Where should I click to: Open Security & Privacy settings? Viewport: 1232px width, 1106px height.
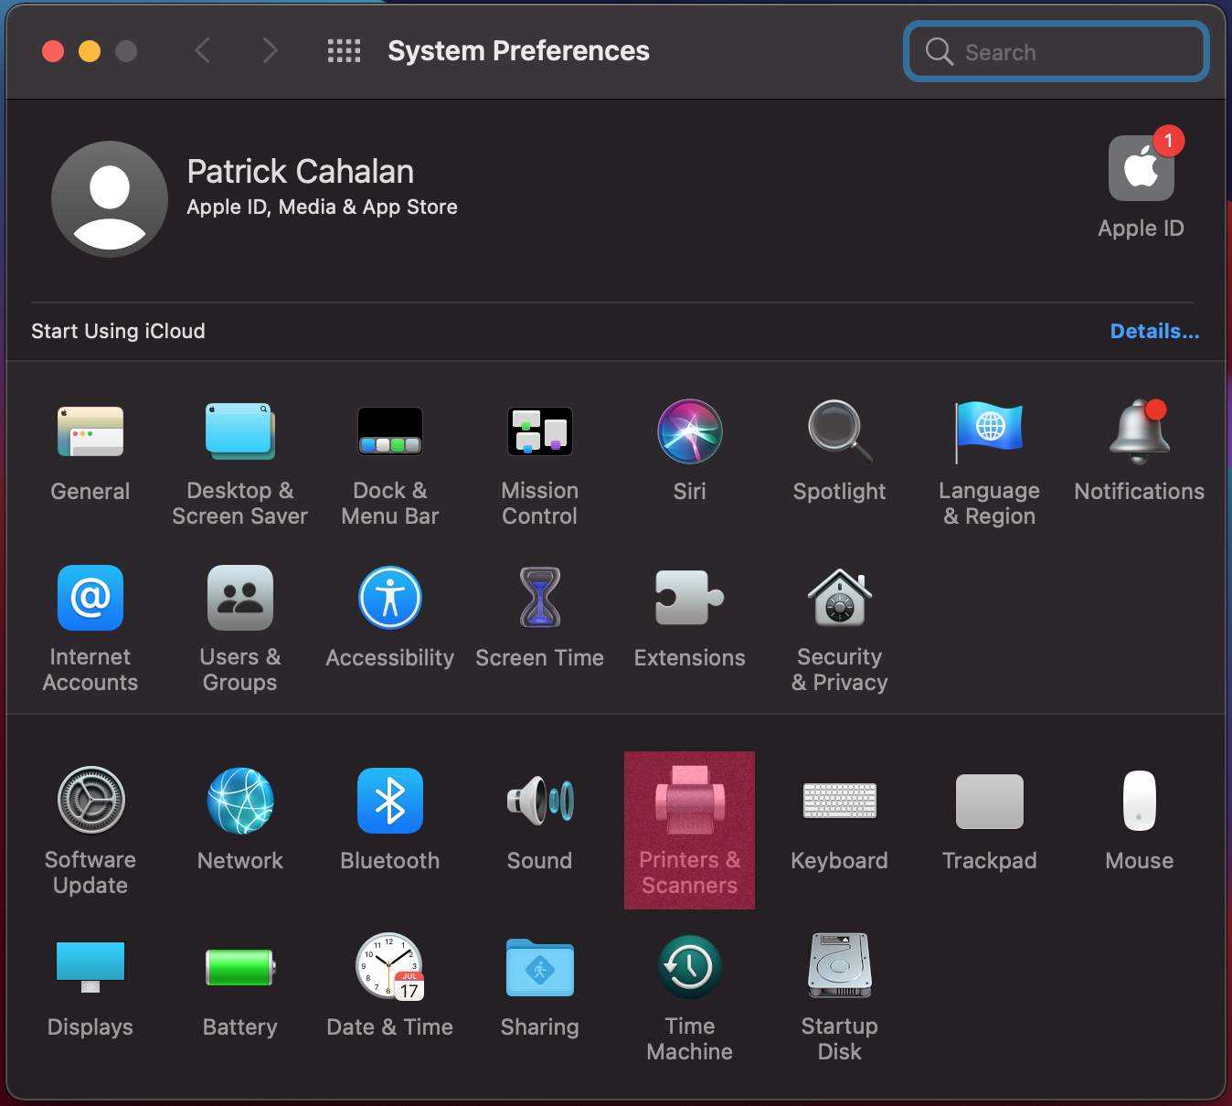839,599
